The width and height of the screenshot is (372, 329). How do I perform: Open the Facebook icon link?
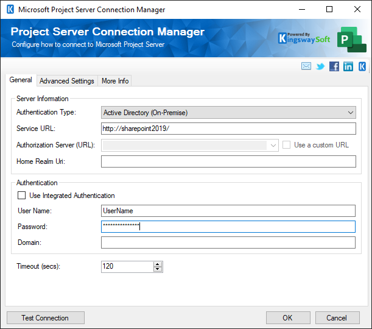pos(334,66)
